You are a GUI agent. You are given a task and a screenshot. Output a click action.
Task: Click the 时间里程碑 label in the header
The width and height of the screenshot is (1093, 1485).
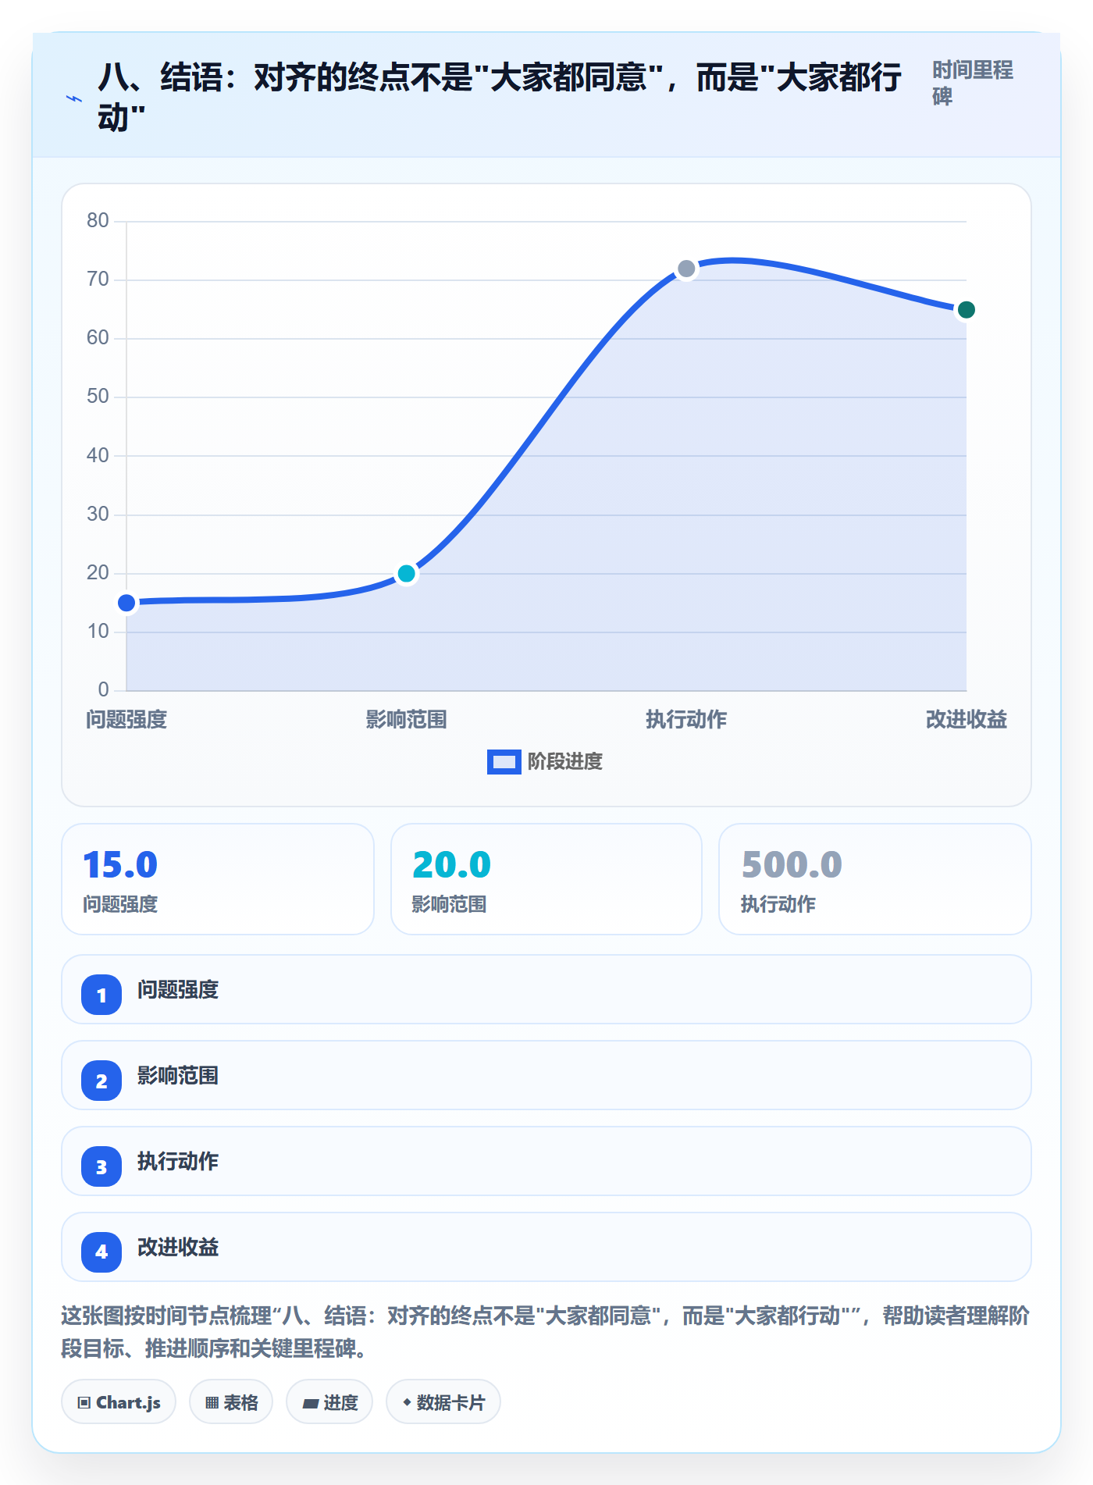coord(973,84)
